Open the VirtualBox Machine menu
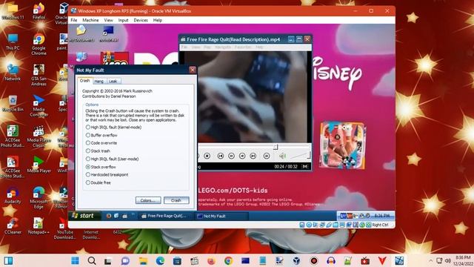 (x=90, y=20)
